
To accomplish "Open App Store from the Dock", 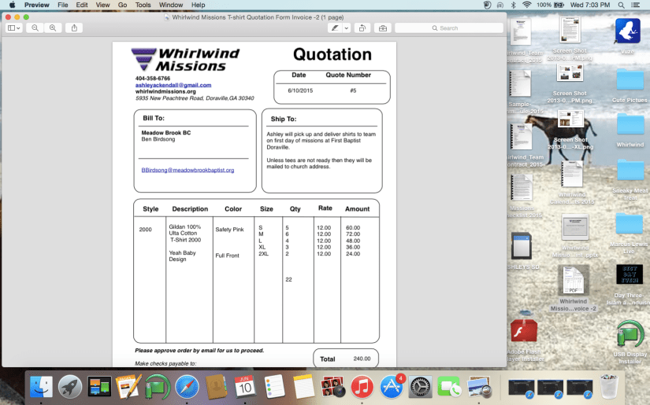I will click(x=392, y=387).
